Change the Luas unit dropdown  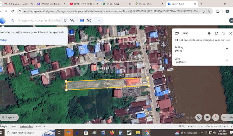coord(227,60)
